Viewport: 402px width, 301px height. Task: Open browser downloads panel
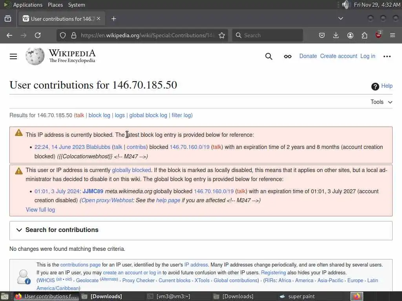(x=336, y=35)
